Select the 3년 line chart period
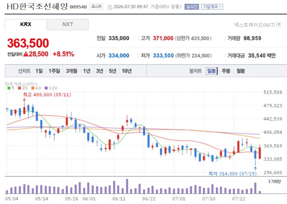Viewport: 287px width, 204px height. pos(99,71)
